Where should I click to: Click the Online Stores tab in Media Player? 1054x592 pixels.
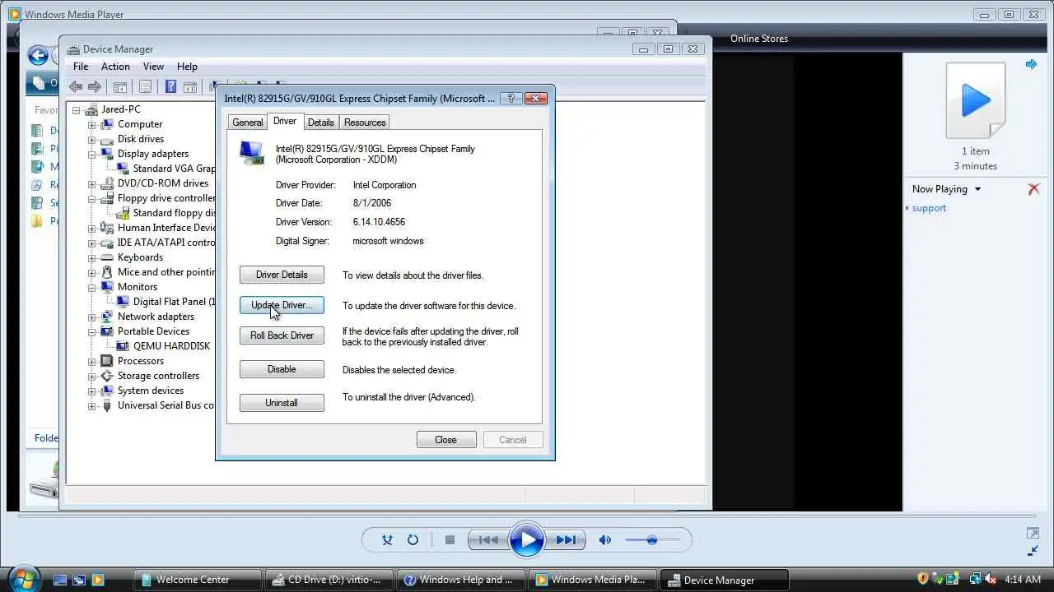[x=759, y=39]
